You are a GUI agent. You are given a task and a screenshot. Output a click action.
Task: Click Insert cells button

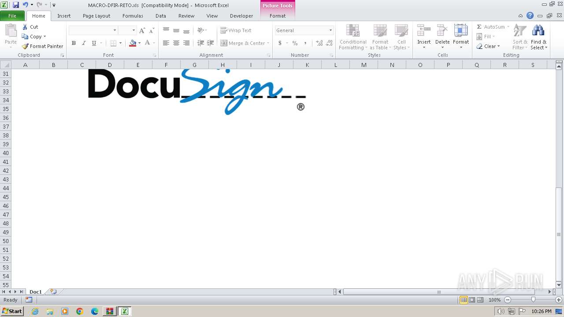(424, 37)
